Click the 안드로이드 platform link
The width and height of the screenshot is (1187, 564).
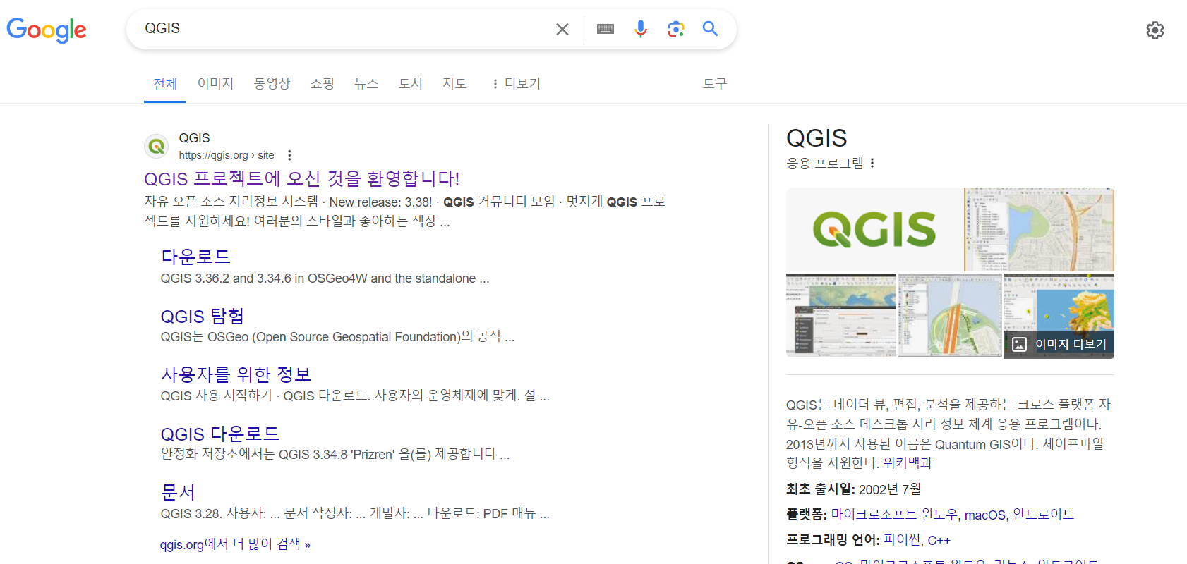1043,515
